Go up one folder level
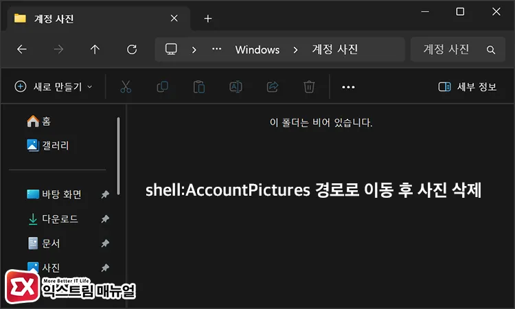This screenshot has width=515, height=309. coord(95,49)
